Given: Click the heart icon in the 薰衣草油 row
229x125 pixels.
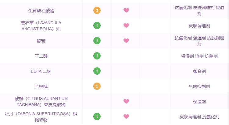Looking at the screenshot, I should pos(126,25).
